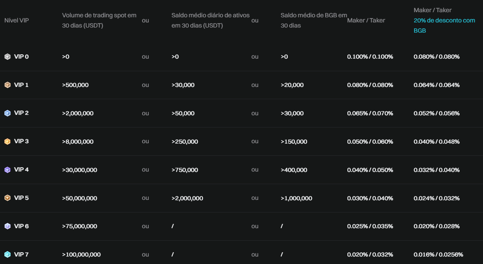Select the VIP 7 level label
The image size is (483, 264).
click(21, 255)
